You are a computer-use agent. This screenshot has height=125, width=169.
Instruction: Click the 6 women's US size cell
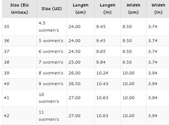point(52,52)
